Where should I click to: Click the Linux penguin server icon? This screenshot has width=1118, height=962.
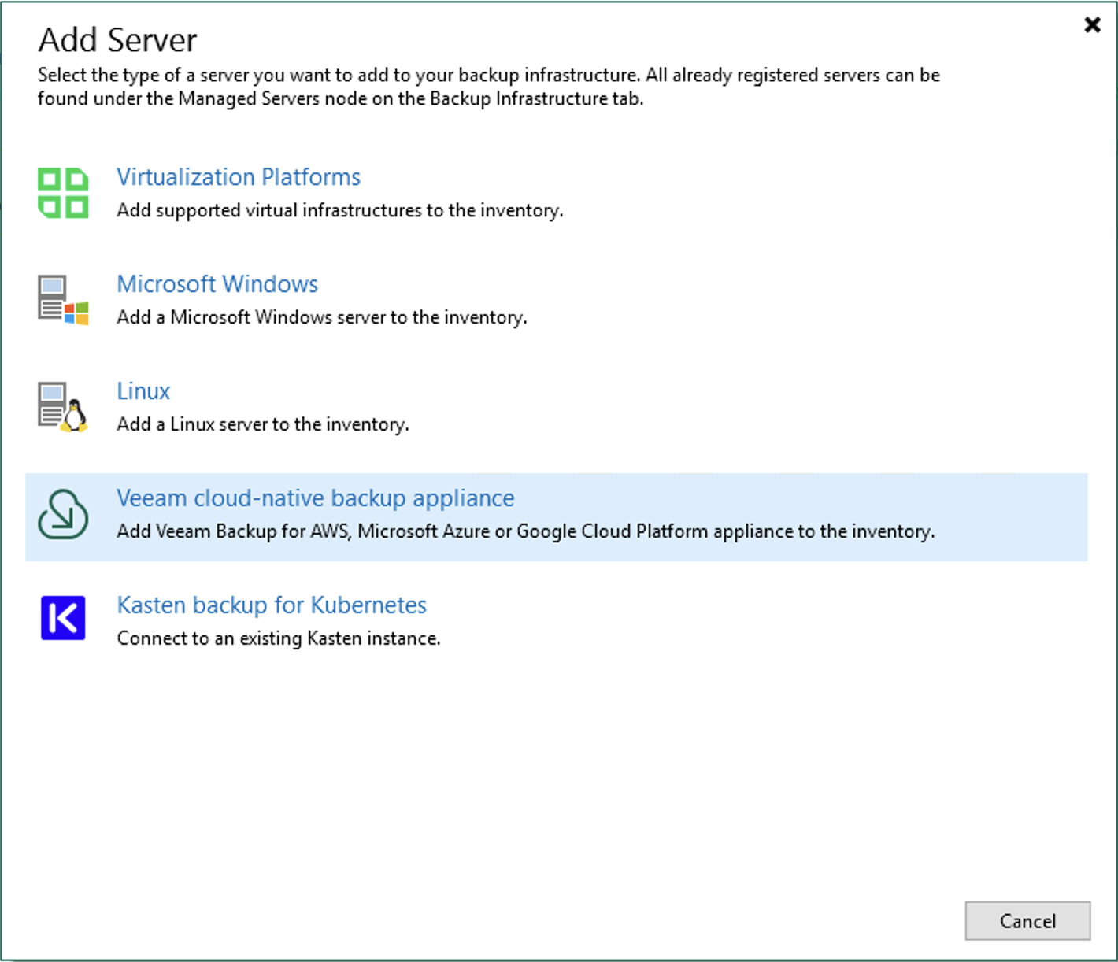63,407
